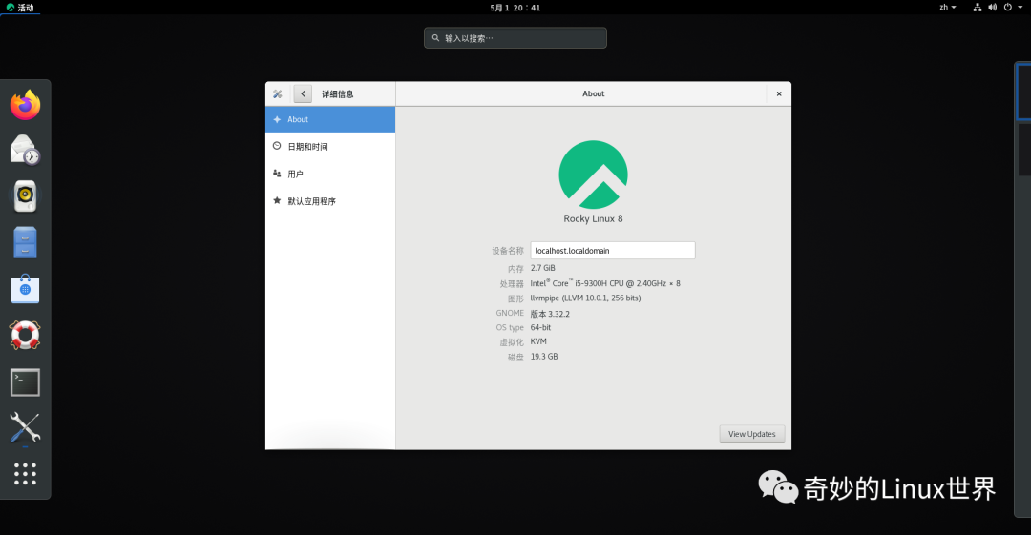Click disk value '19.3 GB'
This screenshot has height=535, width=1031.
(544, 357)
